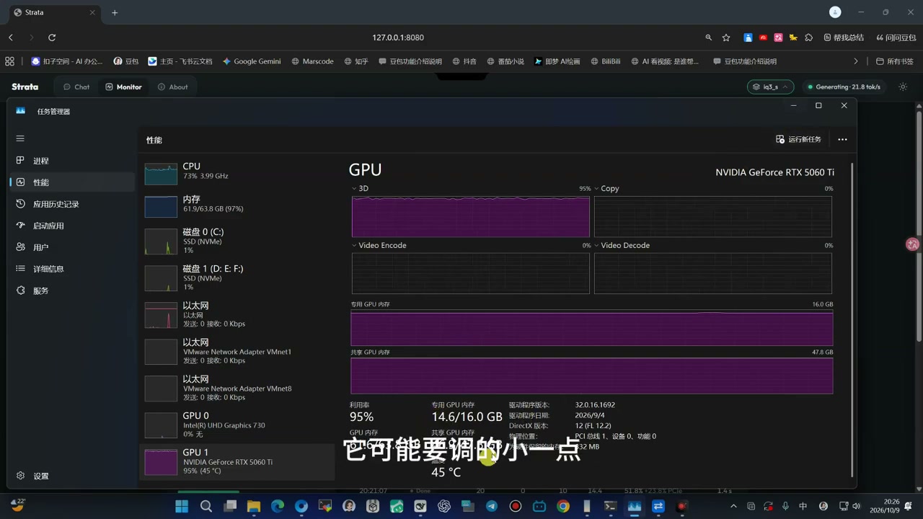Open the 3D graph engine dropdown
The width and height of the screenshot is (923, 519).
click(x=360, y=188)
